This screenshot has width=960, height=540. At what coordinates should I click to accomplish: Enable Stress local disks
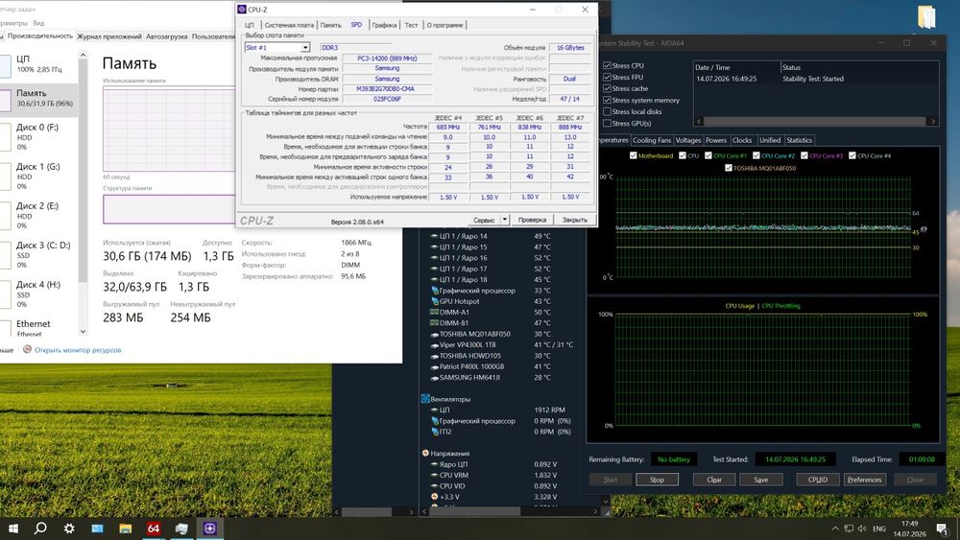coord(607,111)
